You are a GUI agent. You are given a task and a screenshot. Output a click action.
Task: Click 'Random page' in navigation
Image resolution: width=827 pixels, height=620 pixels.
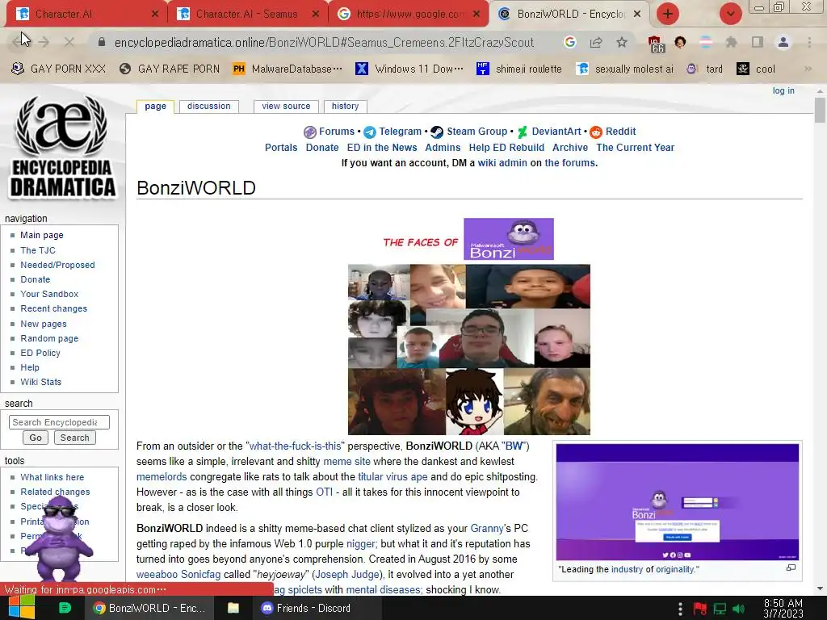click(49, 338)
